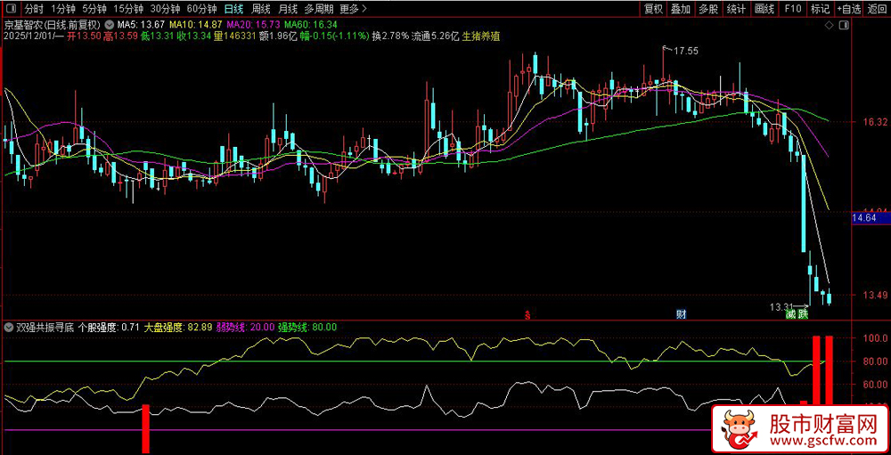Screen dimensions: 891x455
Task: Open the F10 company info
Action: [791, 9]
